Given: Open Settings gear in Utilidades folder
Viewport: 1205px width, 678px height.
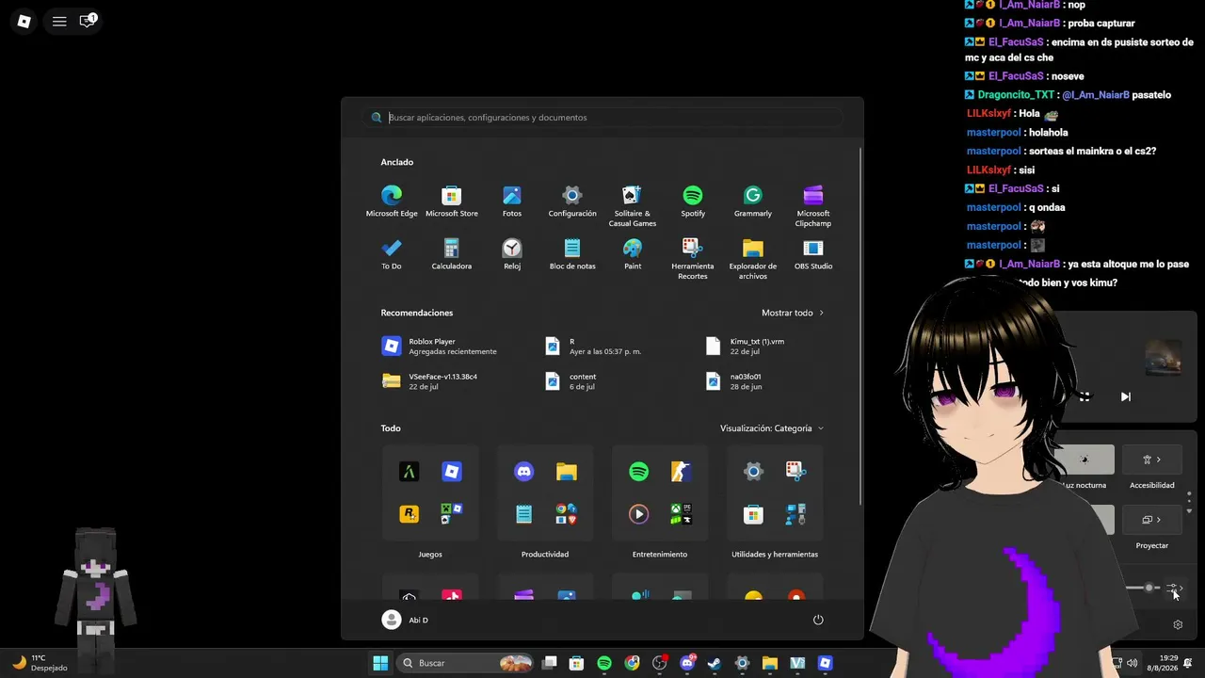Looking at the screenshot, I should pyautogui.click(x=753, y=472).
